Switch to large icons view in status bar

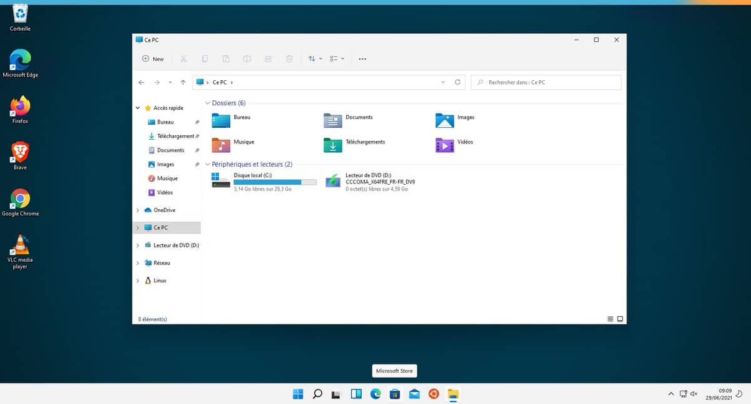[620, 319]
